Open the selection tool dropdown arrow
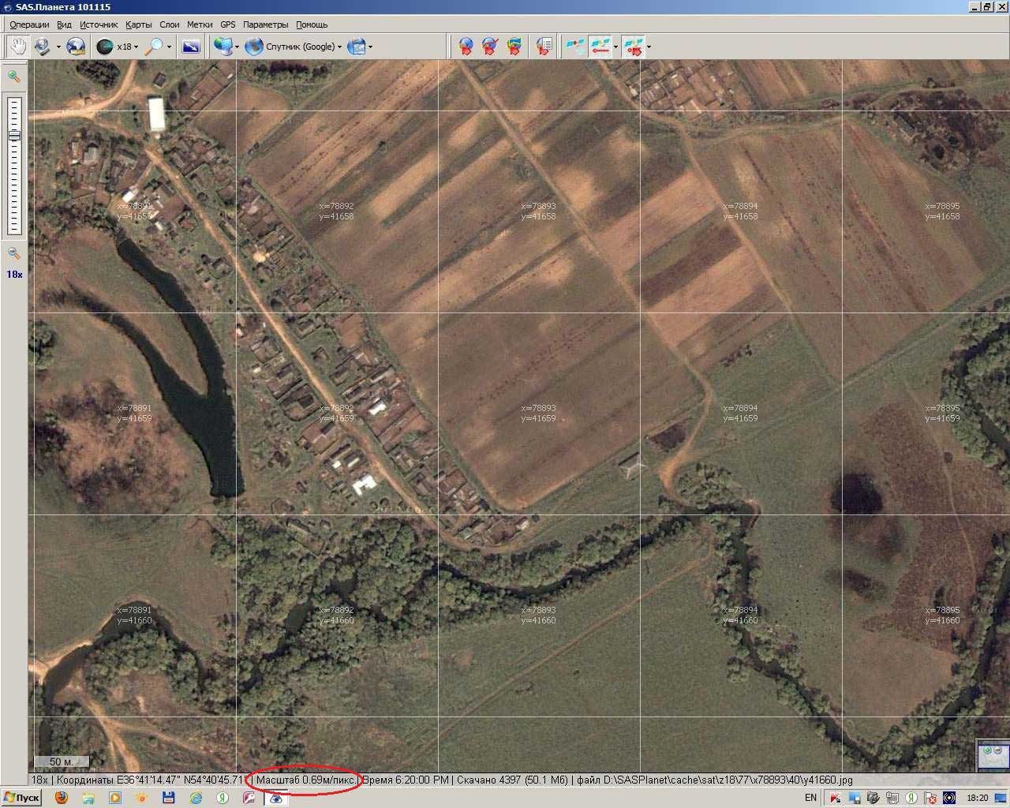Viewport: 1010px width, 808px height. click(58, 47)
